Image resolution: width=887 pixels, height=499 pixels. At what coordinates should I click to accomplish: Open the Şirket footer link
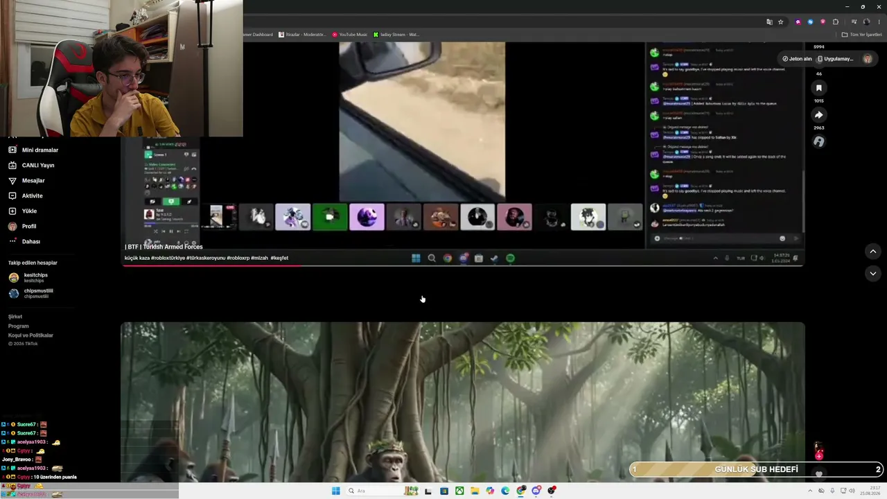click(15, 317)
